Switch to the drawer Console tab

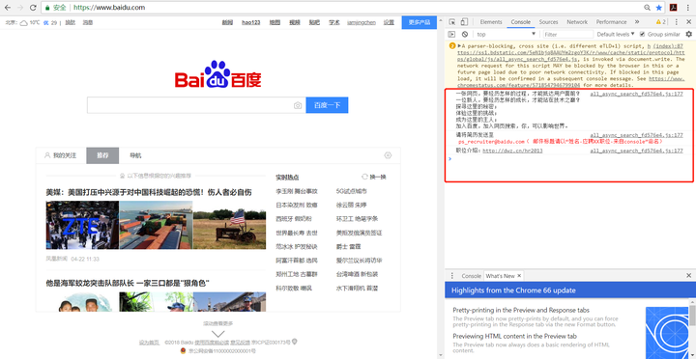(471, 276)
